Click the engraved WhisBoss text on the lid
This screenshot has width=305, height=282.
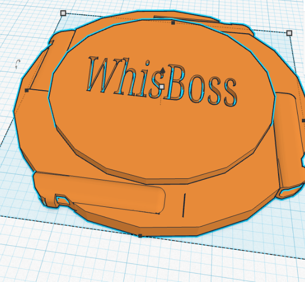pyautogui.click(x=162, y=81)
